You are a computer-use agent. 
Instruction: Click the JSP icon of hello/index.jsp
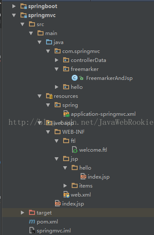tap(83, 176)
